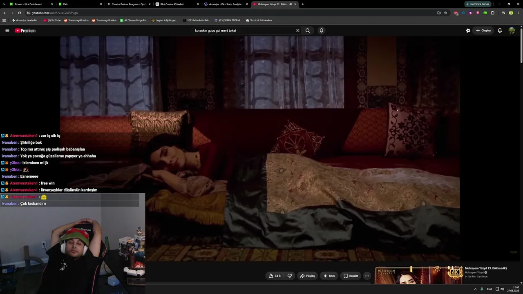This screenshot has height=294, width=523.
Task: Open the Legion Jolly Roger bookmark
Action: tap(165, 20)
